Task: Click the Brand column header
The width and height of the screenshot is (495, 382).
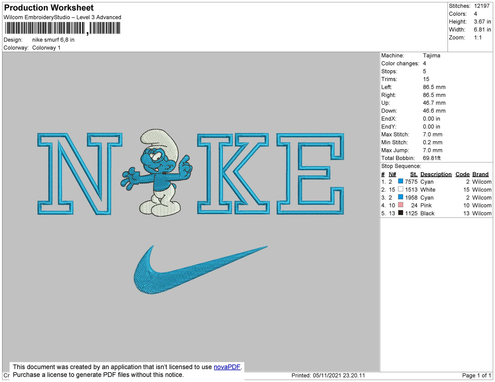Action: (x=480, y=174)
